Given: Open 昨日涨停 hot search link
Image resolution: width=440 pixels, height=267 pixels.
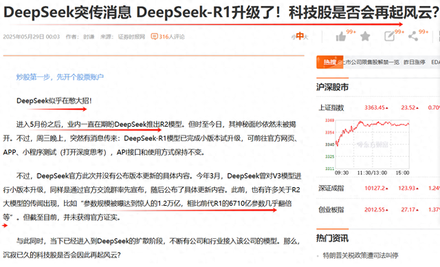Looking at the screenshot, I should pos(415,63).
